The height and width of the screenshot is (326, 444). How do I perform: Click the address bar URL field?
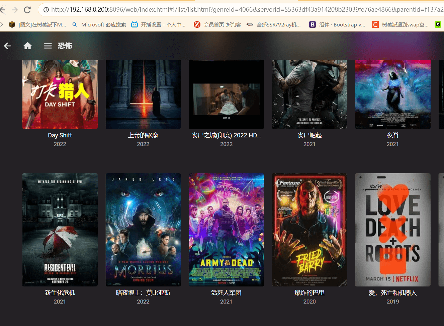tap(247, 10)
